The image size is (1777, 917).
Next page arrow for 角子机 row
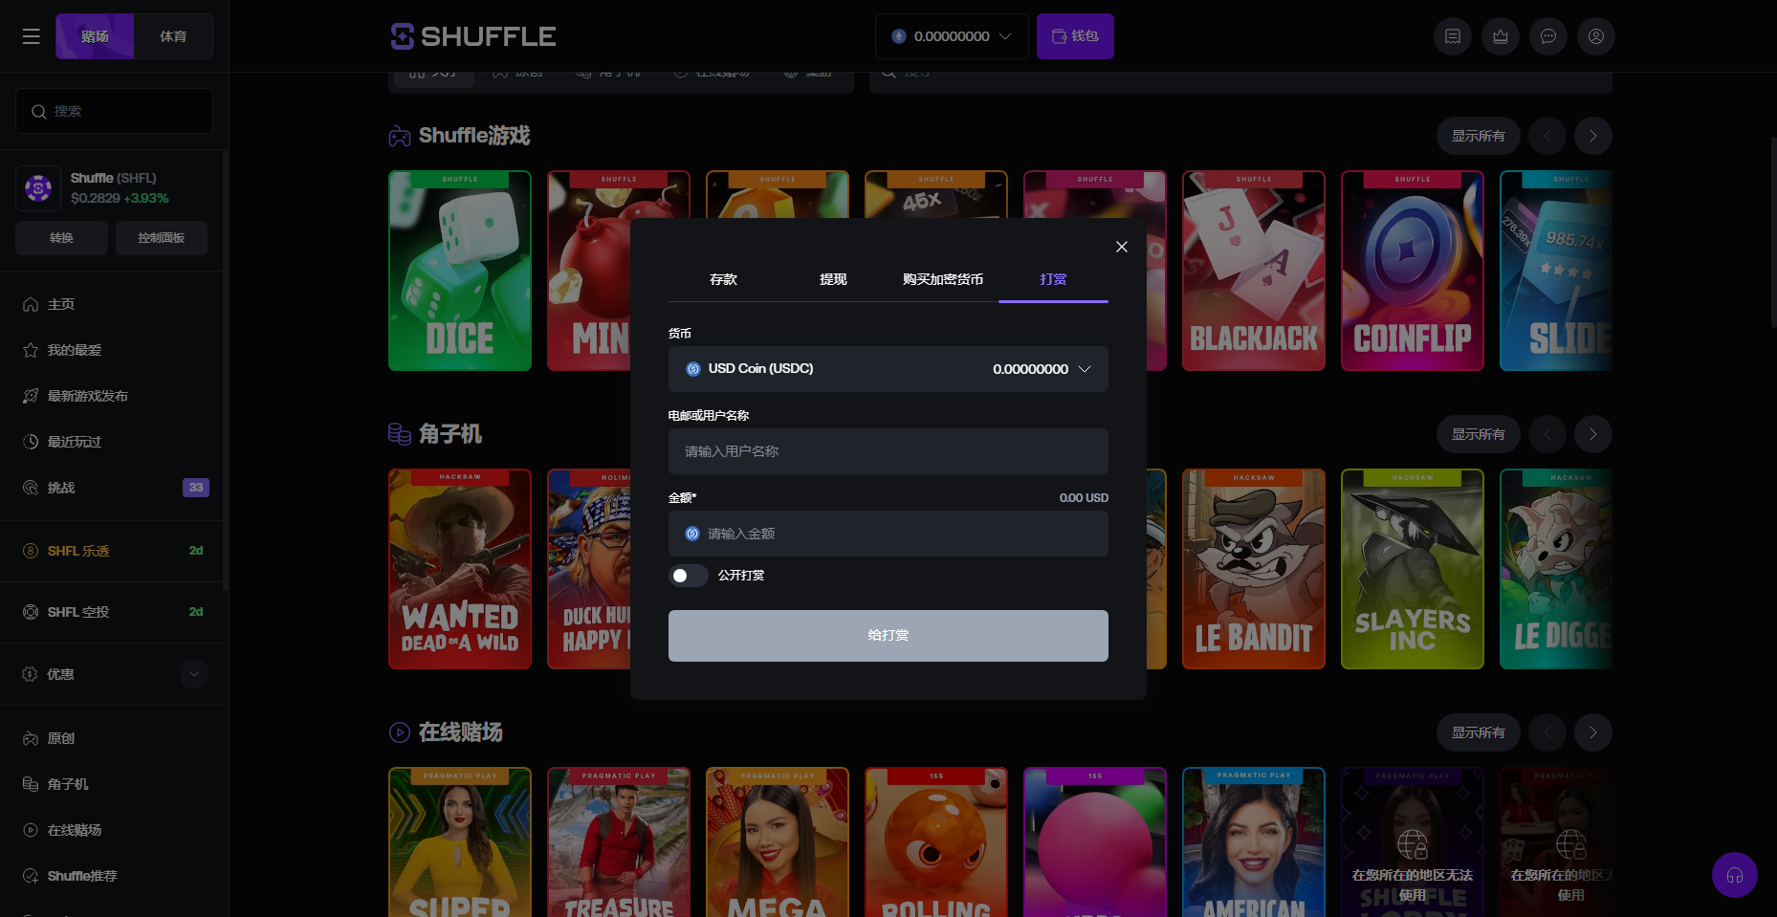(1593, 434)
